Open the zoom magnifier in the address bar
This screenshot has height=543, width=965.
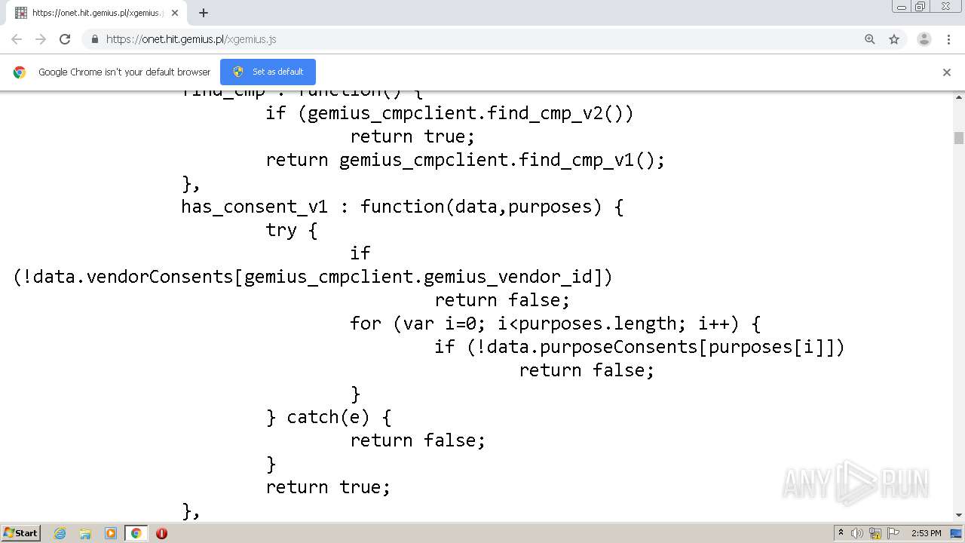(x=870, y=39)
